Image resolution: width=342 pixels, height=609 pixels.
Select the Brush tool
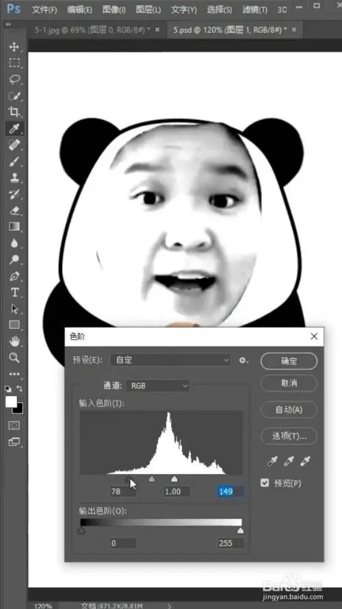pyautogui.click(x=14, y=161)
